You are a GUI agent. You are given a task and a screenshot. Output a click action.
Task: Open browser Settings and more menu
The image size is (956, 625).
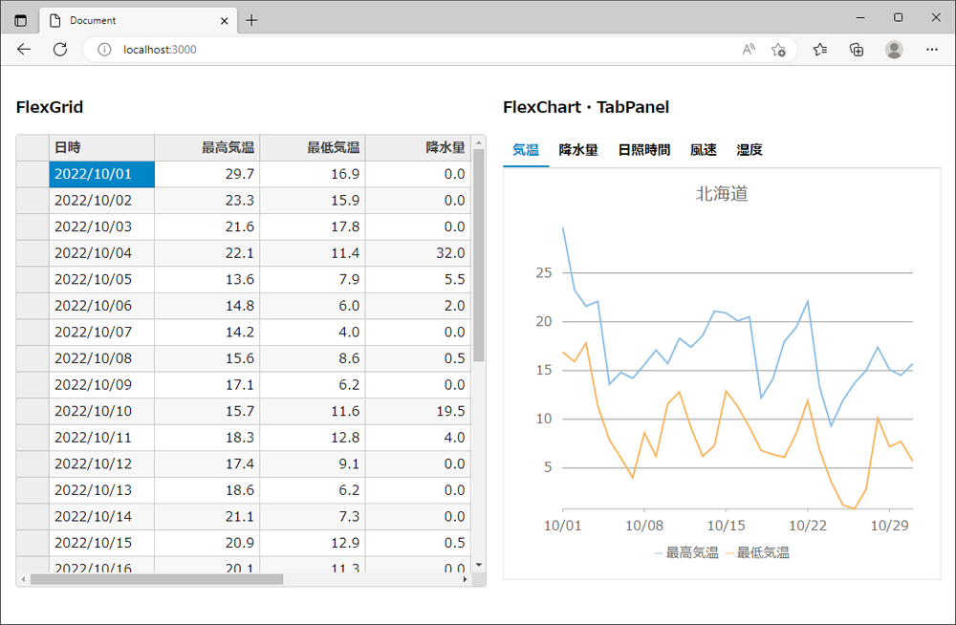(931, 50)
